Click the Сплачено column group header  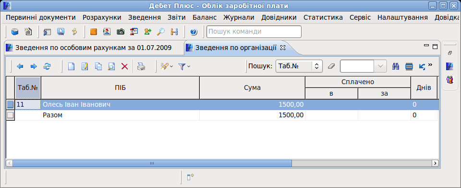click(358, 82)
